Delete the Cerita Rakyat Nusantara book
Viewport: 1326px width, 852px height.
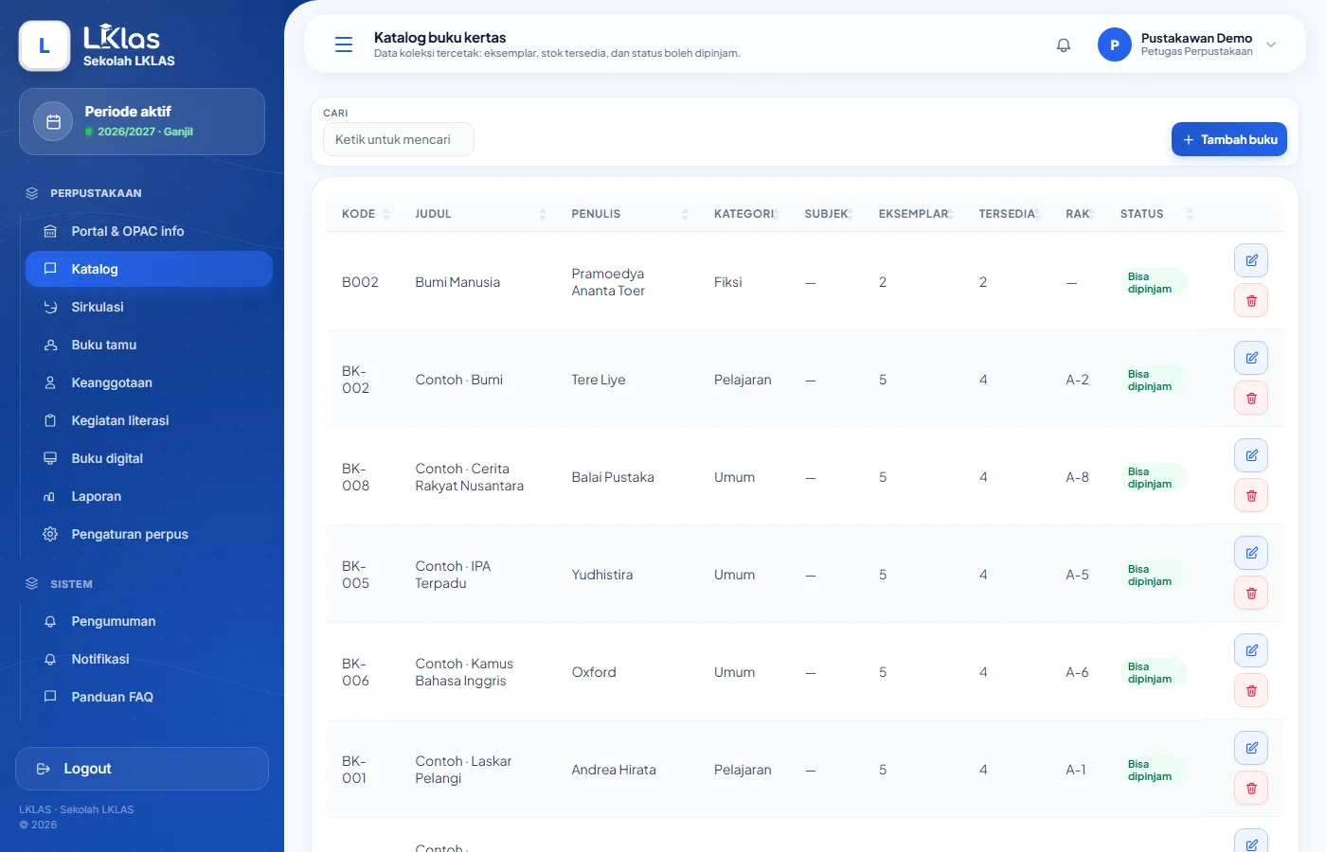click(1251, 496)
